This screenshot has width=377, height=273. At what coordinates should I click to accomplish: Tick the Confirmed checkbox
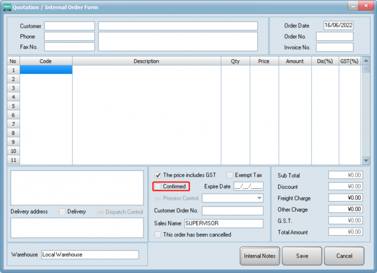158,187
